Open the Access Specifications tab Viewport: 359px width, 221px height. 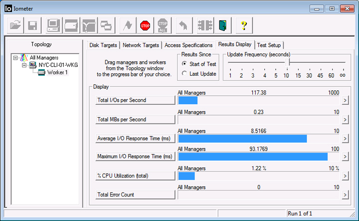[x=188, y=45]
